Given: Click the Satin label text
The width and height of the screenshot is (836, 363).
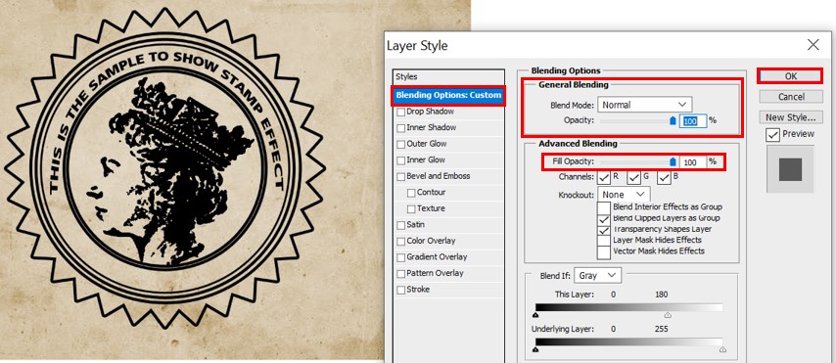Looking at the screenshot, I should click(x=416, y=225).
